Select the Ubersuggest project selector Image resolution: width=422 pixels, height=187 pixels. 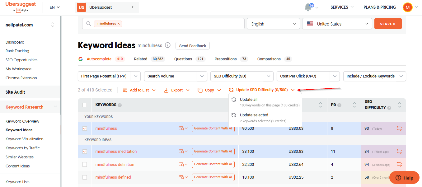coord(107,7)
